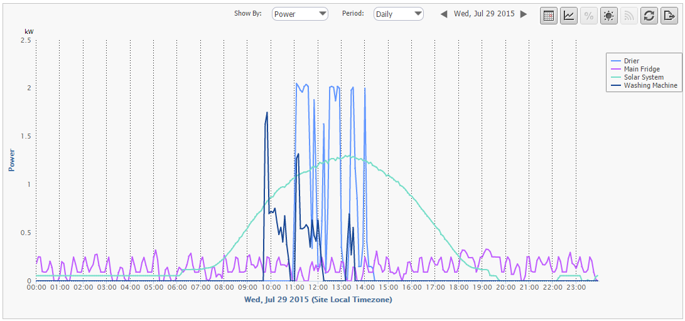Go to next day arrow
Image resolution: width=685 pixels, height=321 pixels.
coord(524,14)
